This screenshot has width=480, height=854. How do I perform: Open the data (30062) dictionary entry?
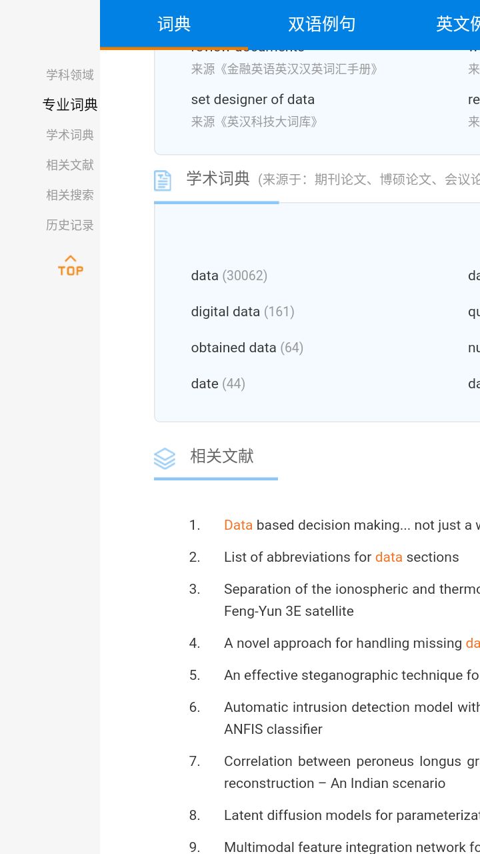(x=229, y=276)
